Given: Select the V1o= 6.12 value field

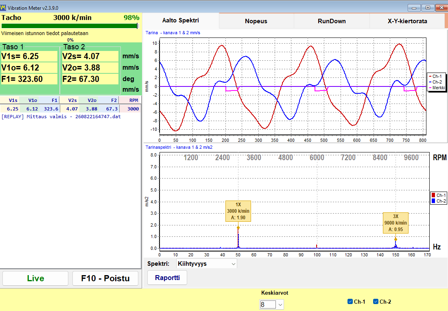Looking at the screenshot, I should [x=29, y=68].
